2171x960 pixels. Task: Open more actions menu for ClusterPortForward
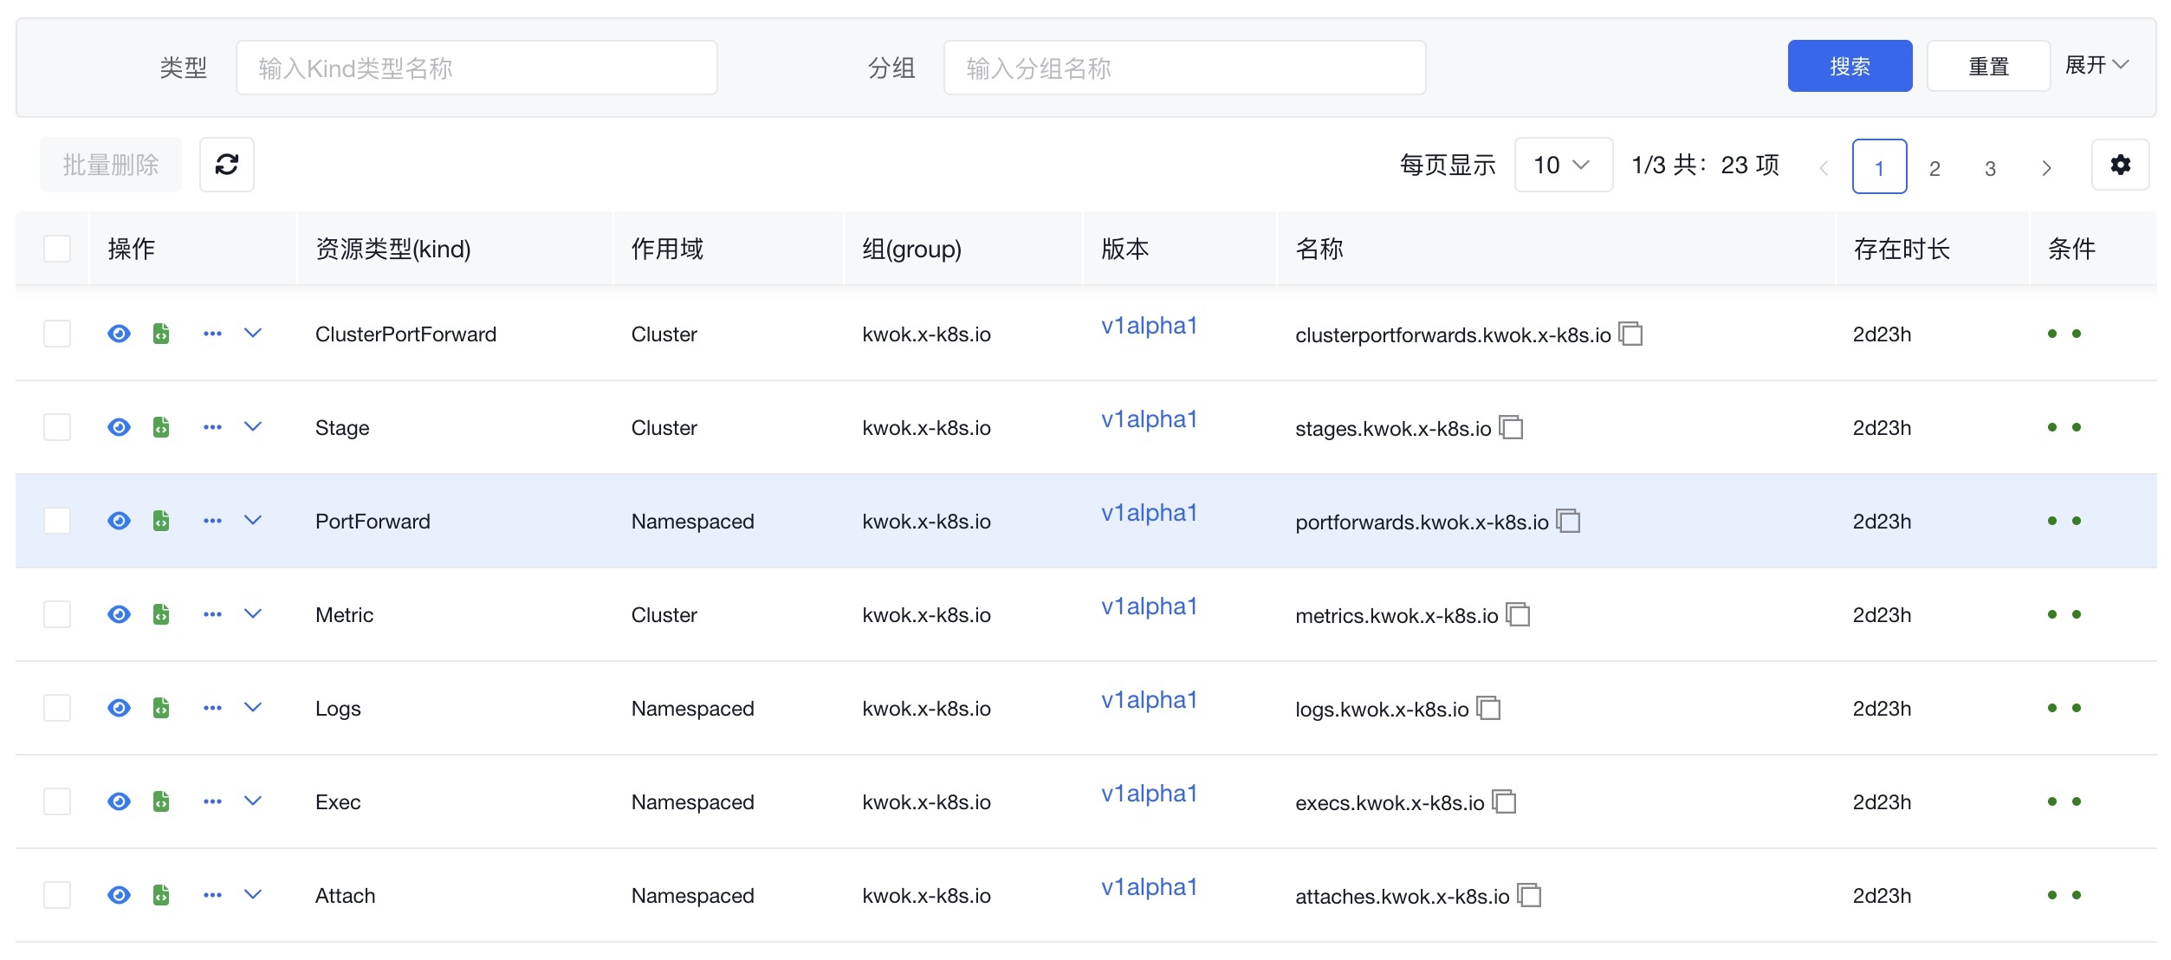pyautogui.click(x=212, y=334)
